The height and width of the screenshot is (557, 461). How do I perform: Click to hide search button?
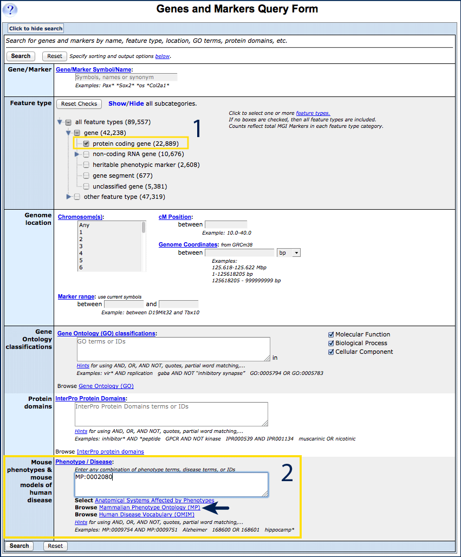pos(36,28)
